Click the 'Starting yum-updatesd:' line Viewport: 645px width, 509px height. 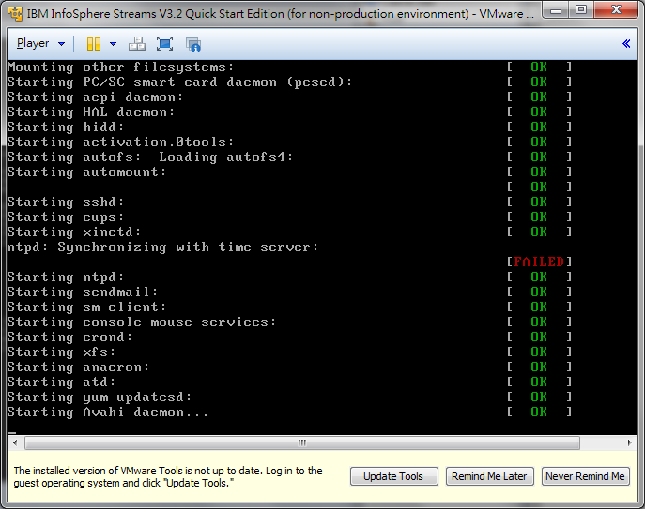tap(100, 397)
